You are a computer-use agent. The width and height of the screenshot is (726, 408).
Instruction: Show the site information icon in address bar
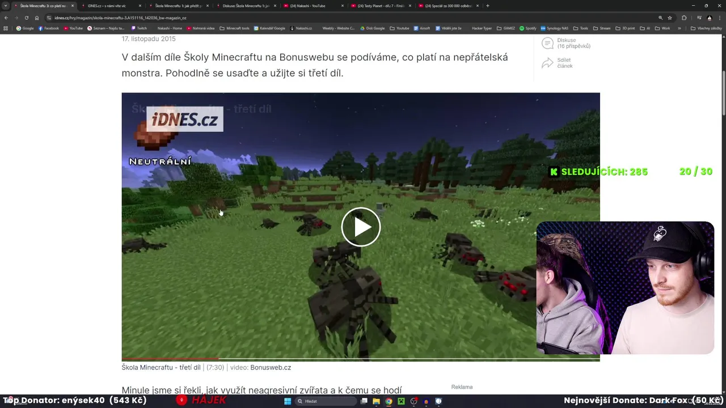pos(49,18)
